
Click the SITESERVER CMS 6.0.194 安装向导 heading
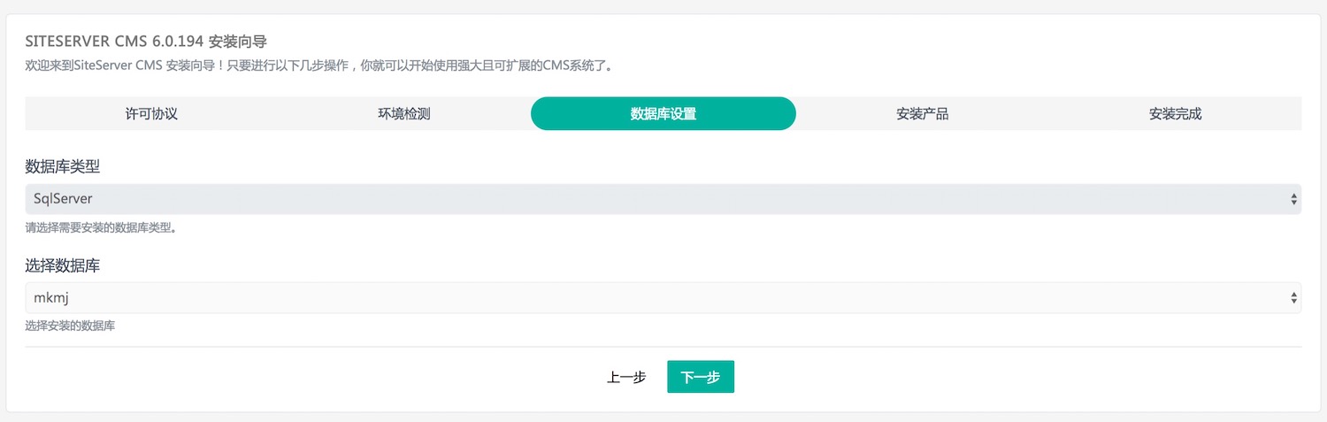146,41
